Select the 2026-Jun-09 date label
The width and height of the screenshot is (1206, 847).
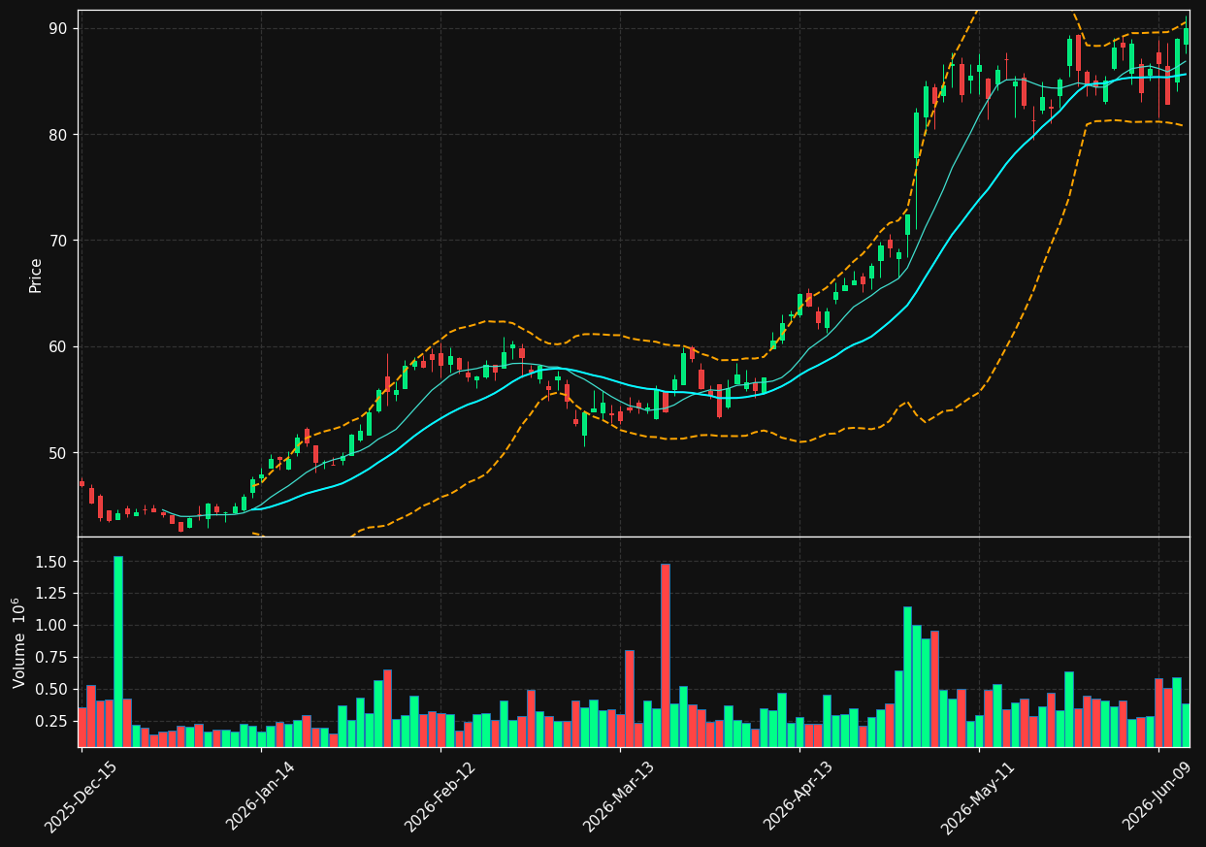(x=1158, y=796)
